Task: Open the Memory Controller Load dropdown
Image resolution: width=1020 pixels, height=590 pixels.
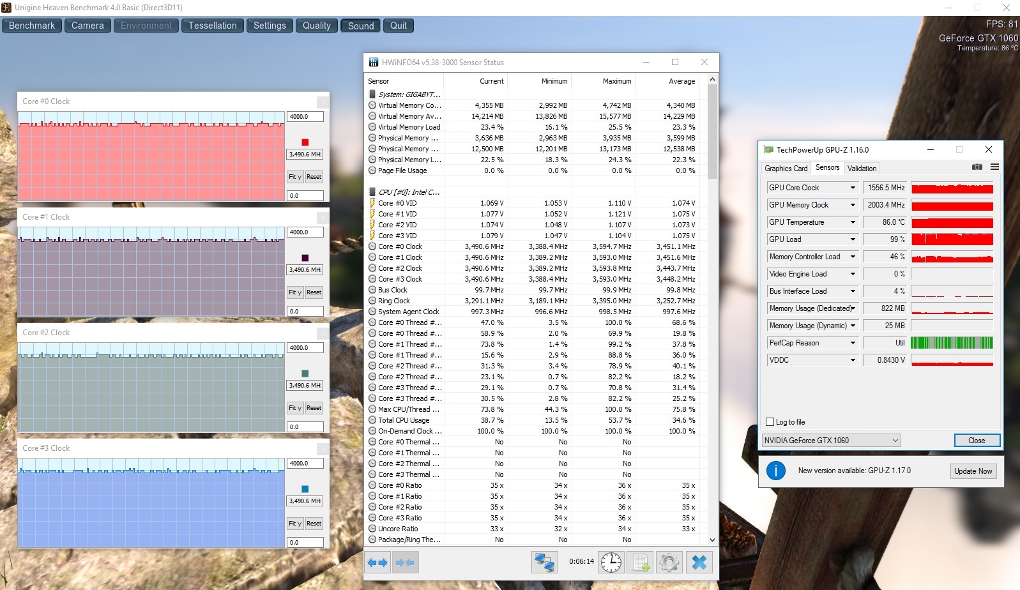Action: click(x=853, y=257)
